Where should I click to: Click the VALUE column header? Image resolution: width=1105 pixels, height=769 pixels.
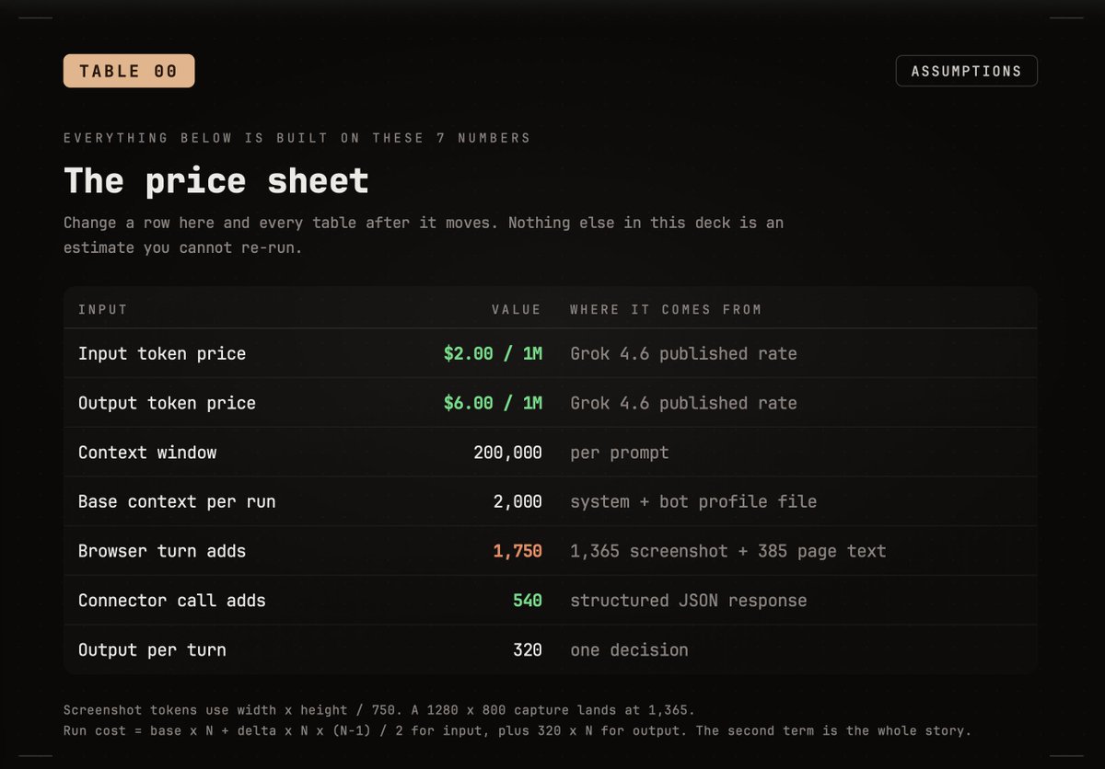tap(517, 309)
